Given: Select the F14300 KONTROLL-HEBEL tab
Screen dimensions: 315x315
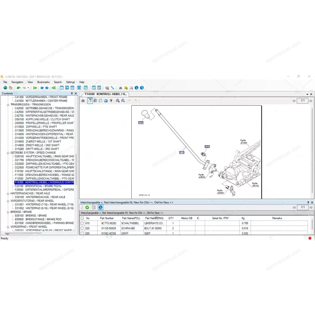Looking at the screenshot, I should (106, 94).
